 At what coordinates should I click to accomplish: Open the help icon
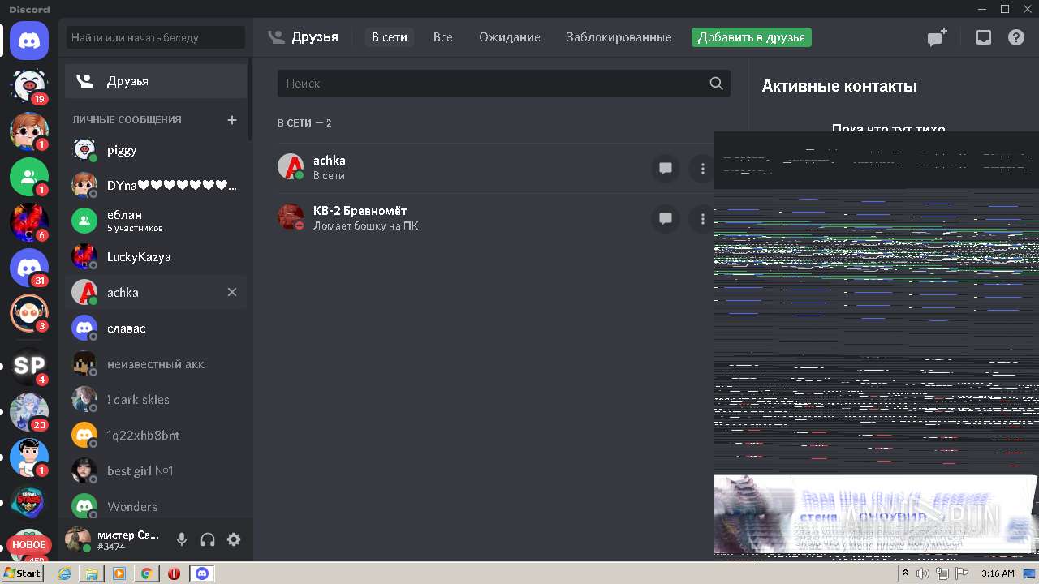[1016, 37]
